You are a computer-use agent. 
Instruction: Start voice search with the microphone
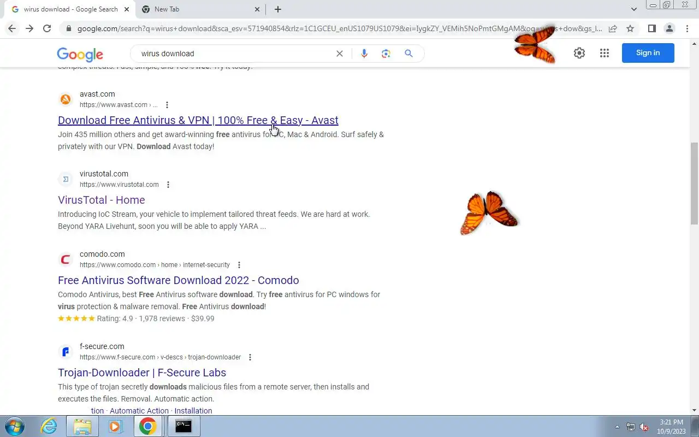tap(364, 54)
